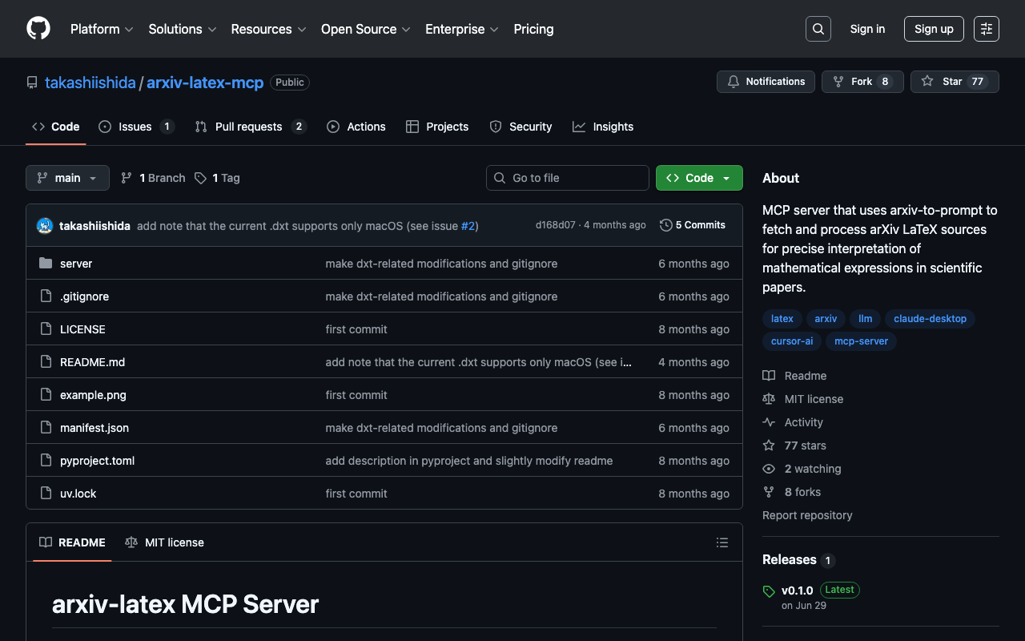Expand the main branch dropdown
The height and width of the screenshot is (641, 1025).
pos(67,178)
